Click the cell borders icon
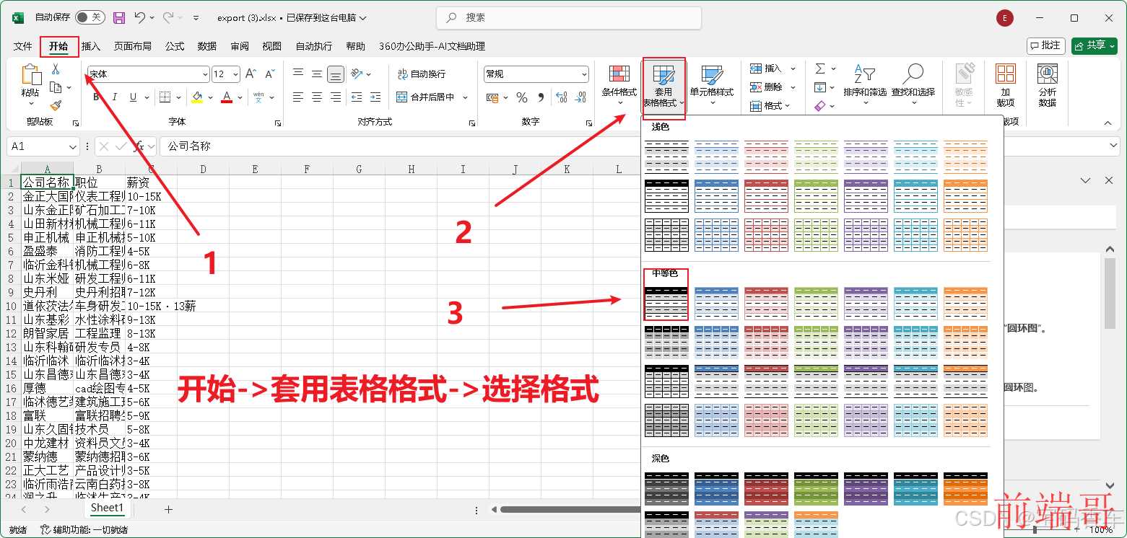 [x=165, y=97]
